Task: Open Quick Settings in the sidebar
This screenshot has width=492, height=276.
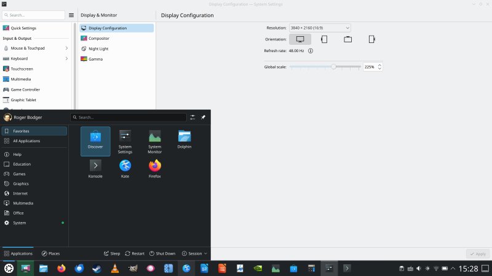Action: tap(36, 28)
